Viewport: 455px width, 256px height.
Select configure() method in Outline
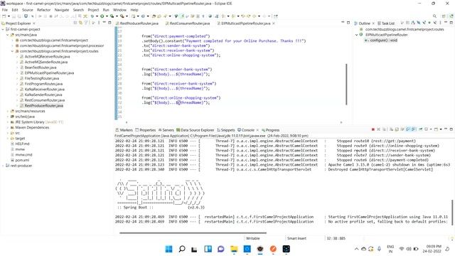[383, 41]
